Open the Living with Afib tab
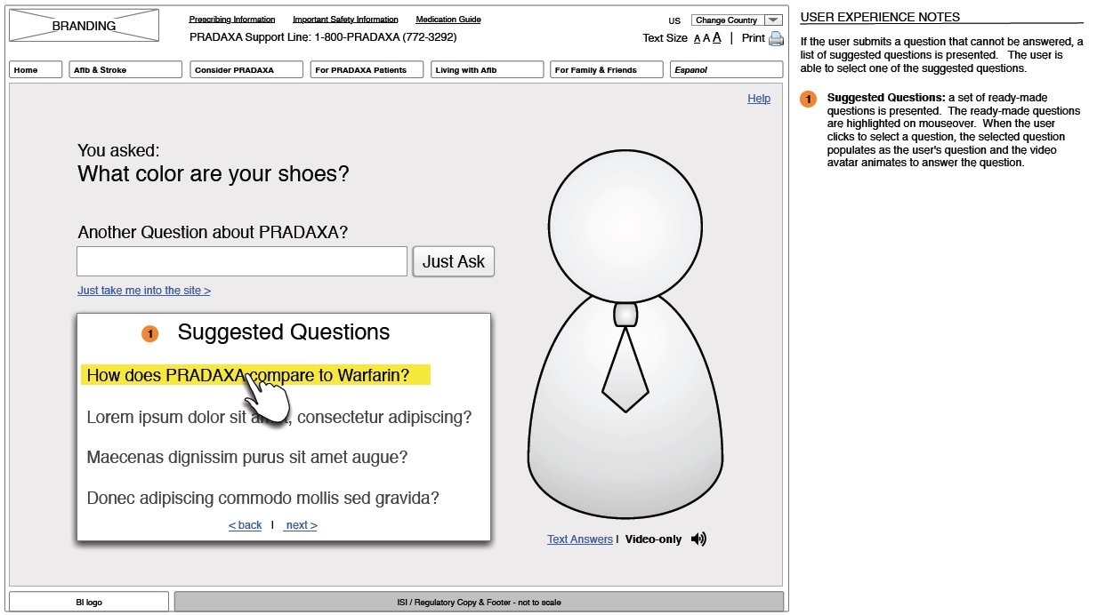 (487, 69)
